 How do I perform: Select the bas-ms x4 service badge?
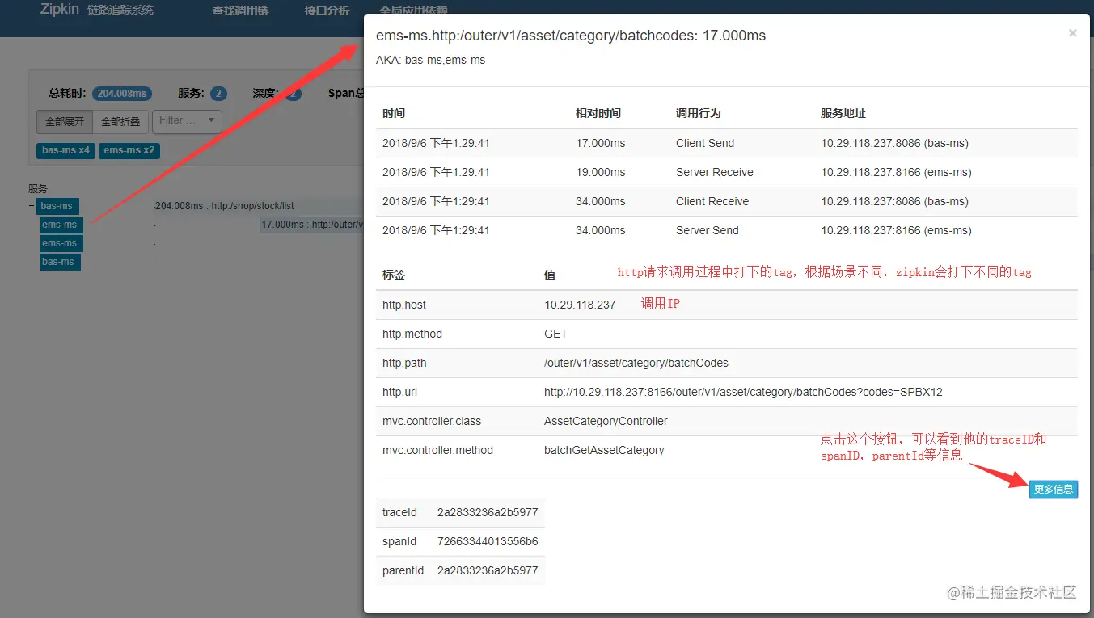pyautogui.click(x=65, y=150)
